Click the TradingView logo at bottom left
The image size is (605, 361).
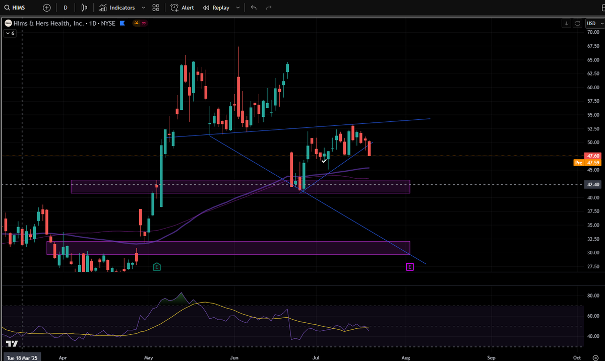[x=12, y=343]
